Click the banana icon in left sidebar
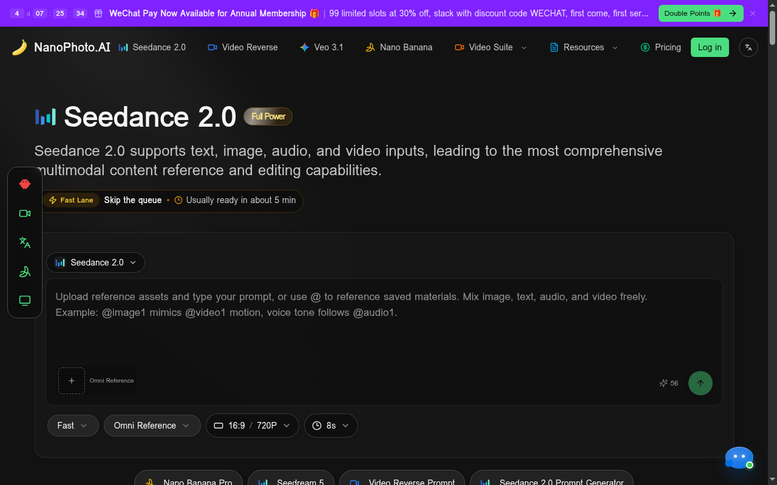The width and height of the screenshot is (777, 485). 25,272
